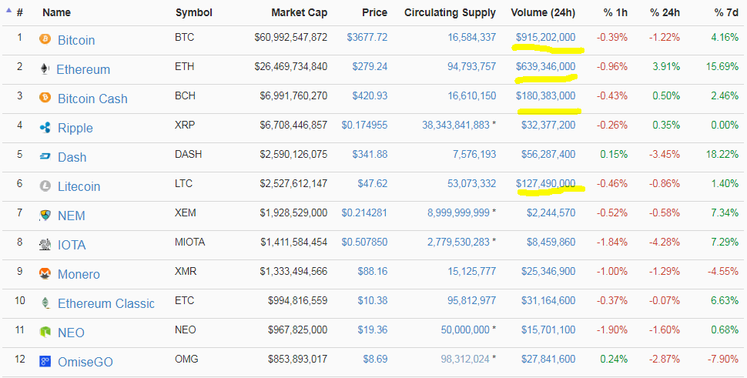Click Bitcoin circulating supply 16,584,337
This screenshot has height=378, width=747.
click(x=471, y=37)
